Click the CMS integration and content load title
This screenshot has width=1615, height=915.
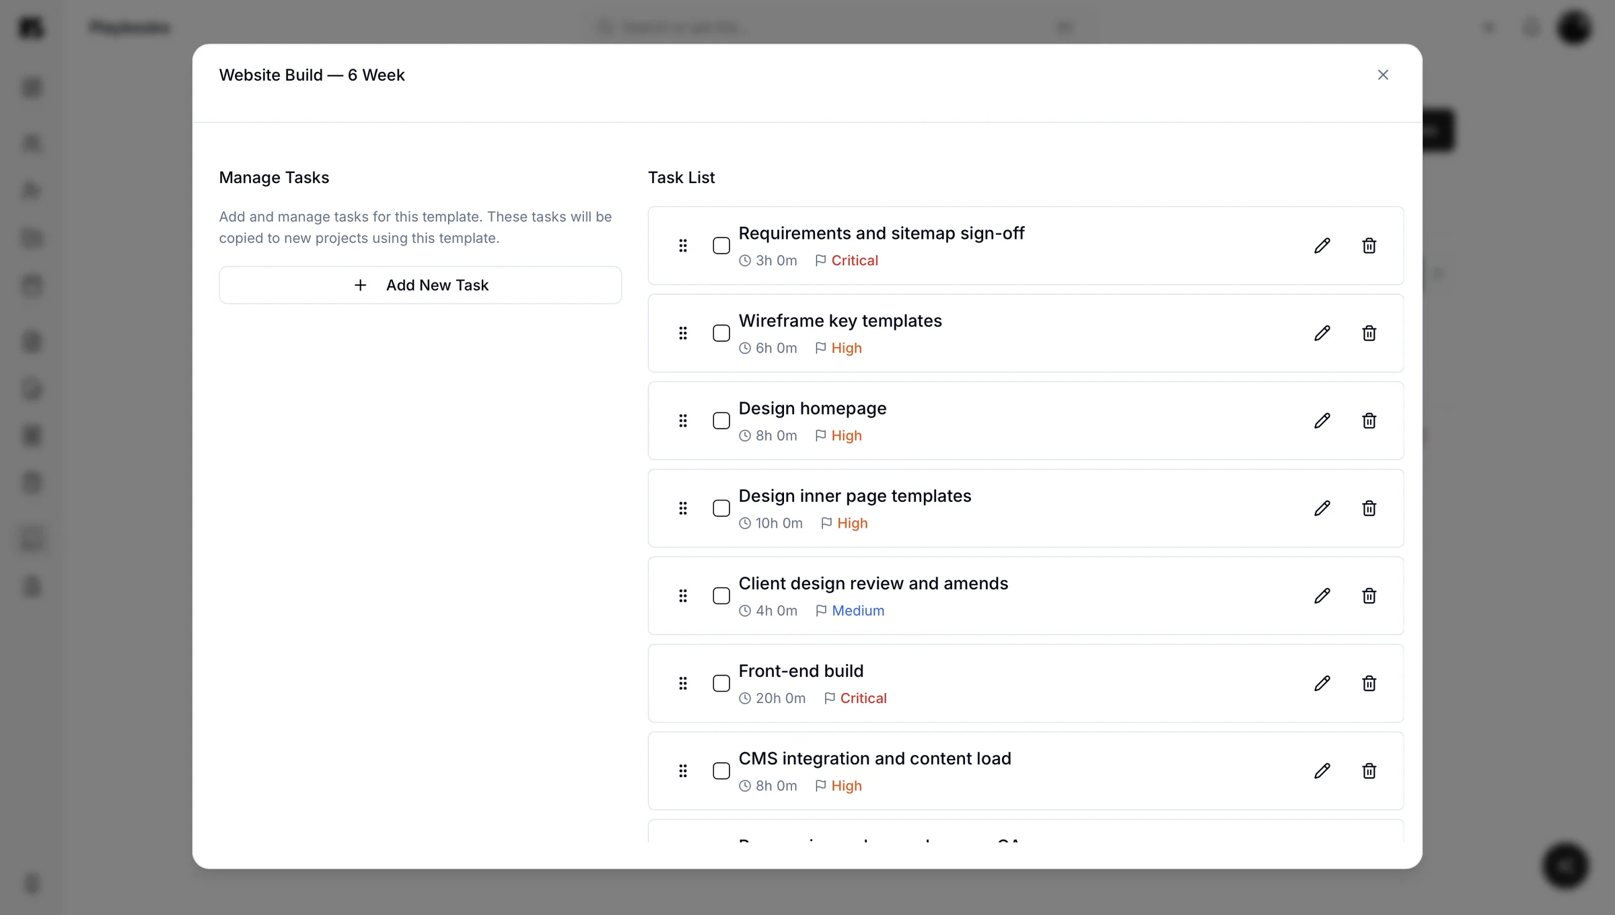click(x=875, y=758)
